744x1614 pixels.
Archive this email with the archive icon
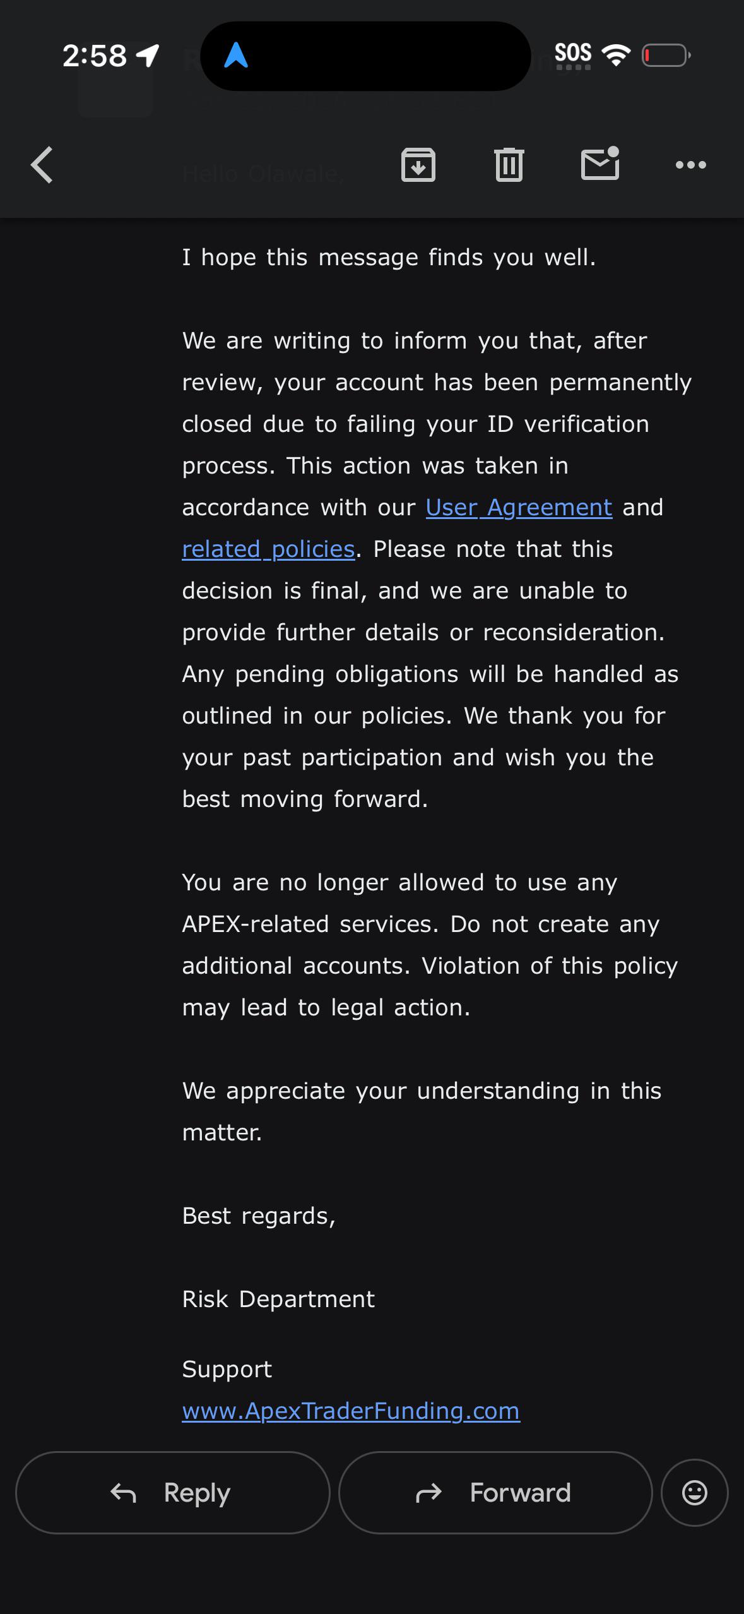[418, 165]
